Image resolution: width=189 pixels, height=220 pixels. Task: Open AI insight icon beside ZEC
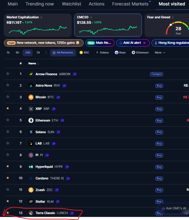coord(57,190)
